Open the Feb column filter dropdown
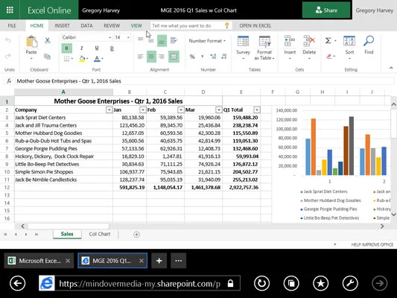Viewport: 397px width, 298px height. coord(181,110)
